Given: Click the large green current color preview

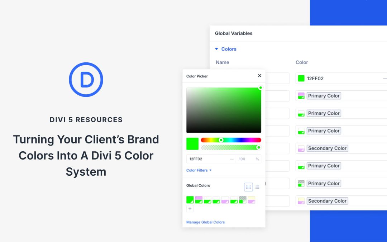Looking at the screenshot, I should (x=192, y=144).
